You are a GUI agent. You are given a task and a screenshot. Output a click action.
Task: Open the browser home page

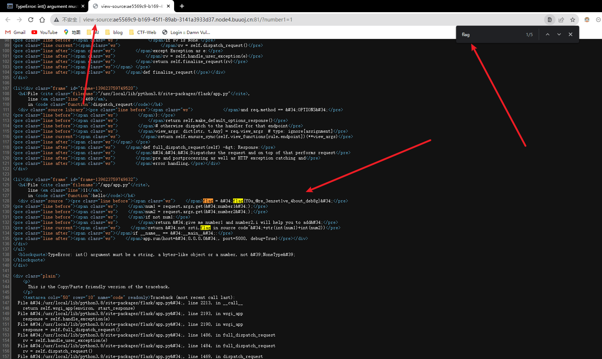click(x=42, y=20)
